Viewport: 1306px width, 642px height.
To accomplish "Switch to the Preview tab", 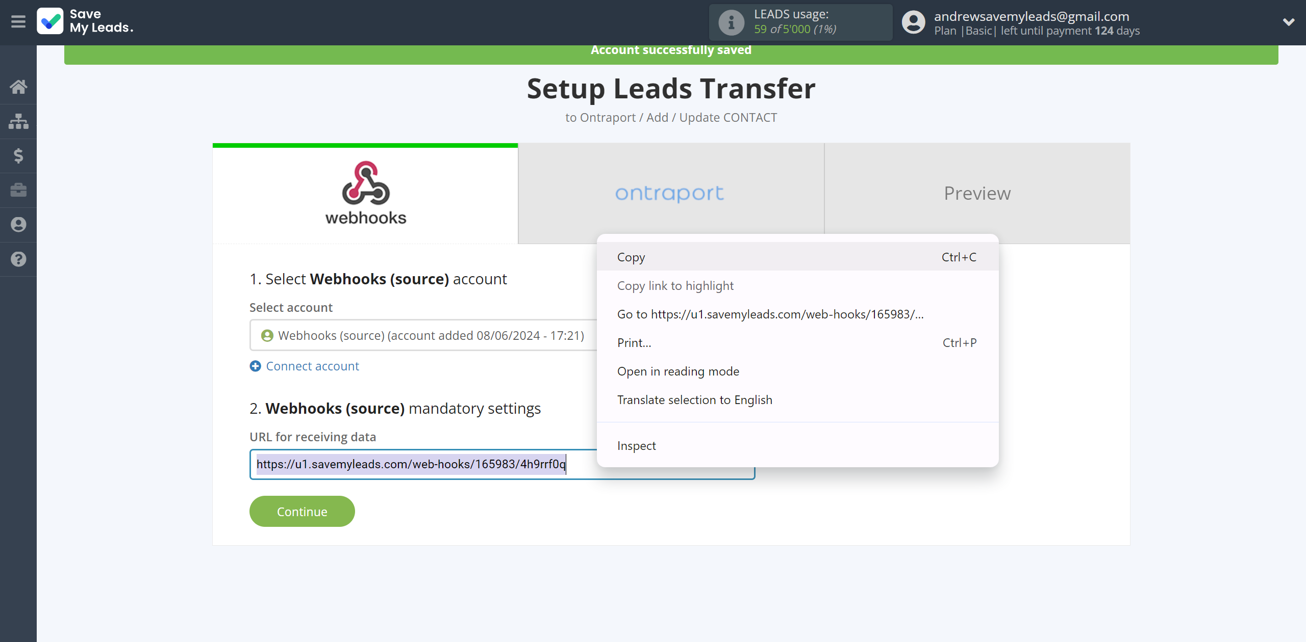I will (977, 192).
